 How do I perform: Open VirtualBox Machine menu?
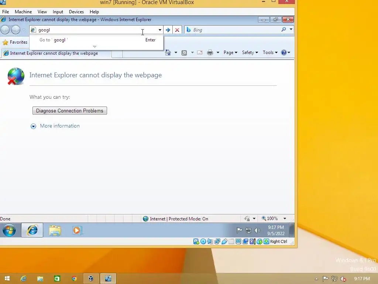[x=23, y=11]
